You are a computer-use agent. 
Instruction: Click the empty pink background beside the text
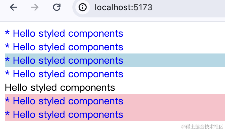(x=174, y=108)
